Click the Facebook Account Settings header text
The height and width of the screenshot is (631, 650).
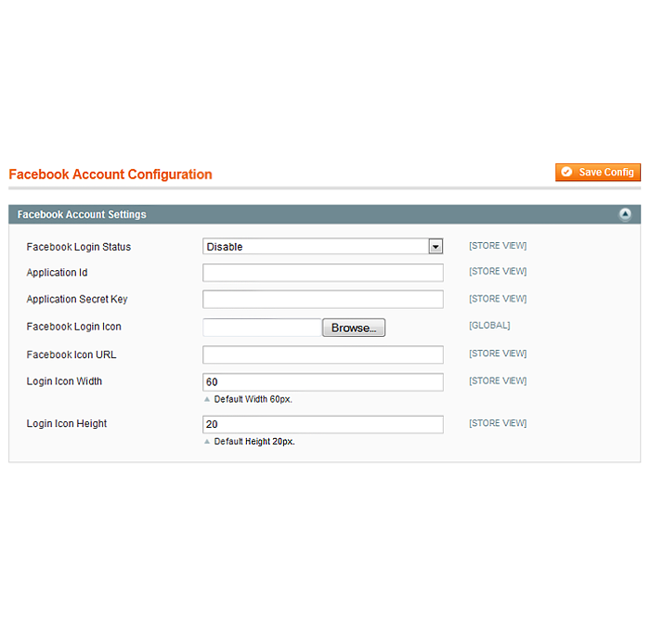[82, 214]
